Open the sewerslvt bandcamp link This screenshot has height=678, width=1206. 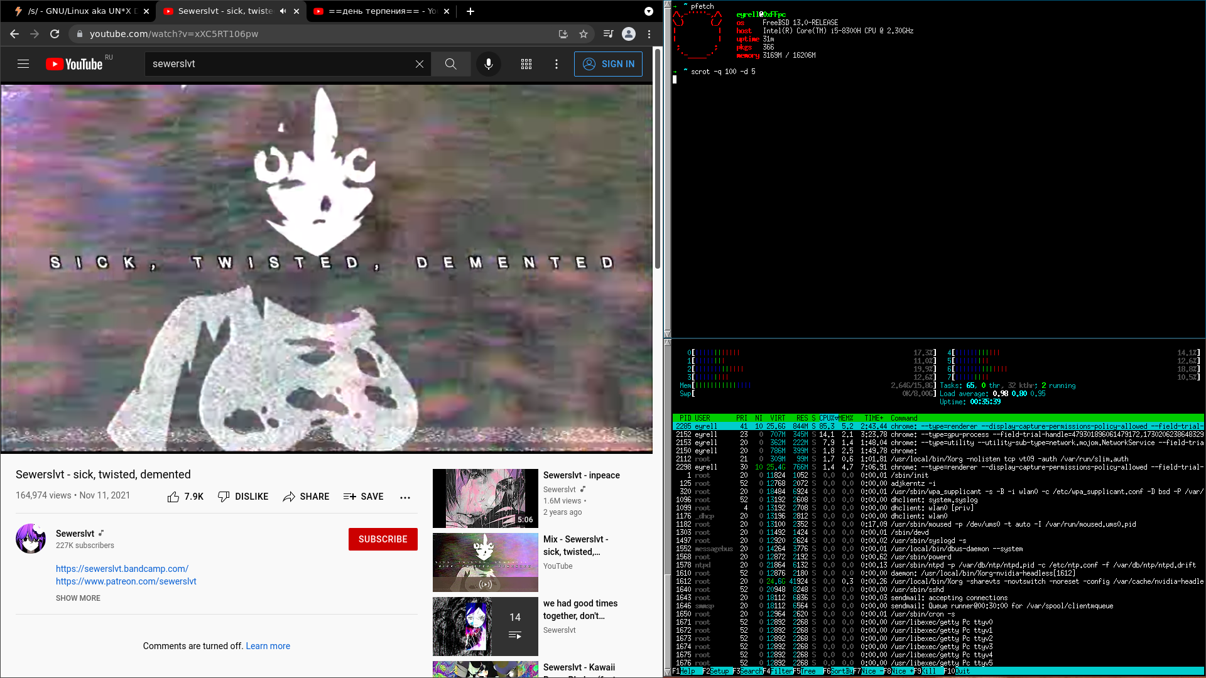[x=122, y=569]
